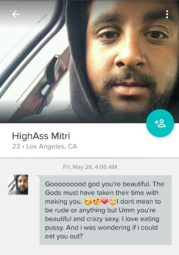Image resolution: width=179 pixels, height=255 pixels.
Task: Click the "Gods must have taken their time" line
Action: [102, 193]
